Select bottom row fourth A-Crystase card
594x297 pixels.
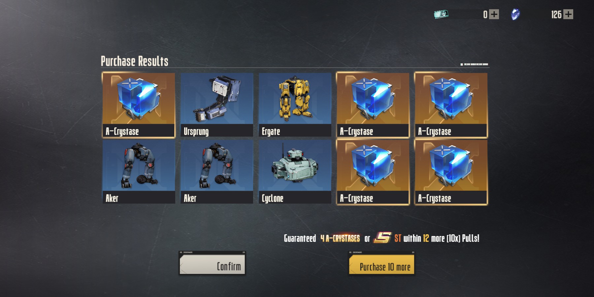pos(373,172)
